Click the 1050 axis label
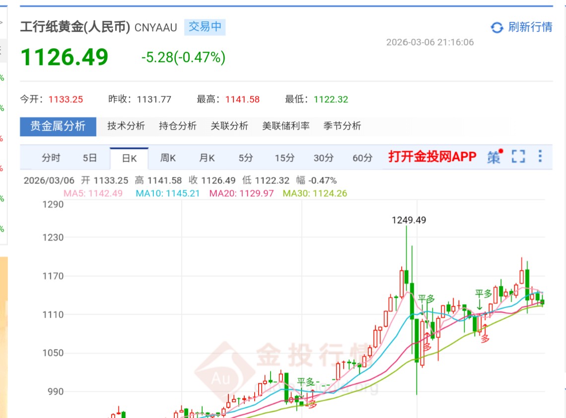The height and width of the screenshot is (418, 566). click(x=53, y=353)
